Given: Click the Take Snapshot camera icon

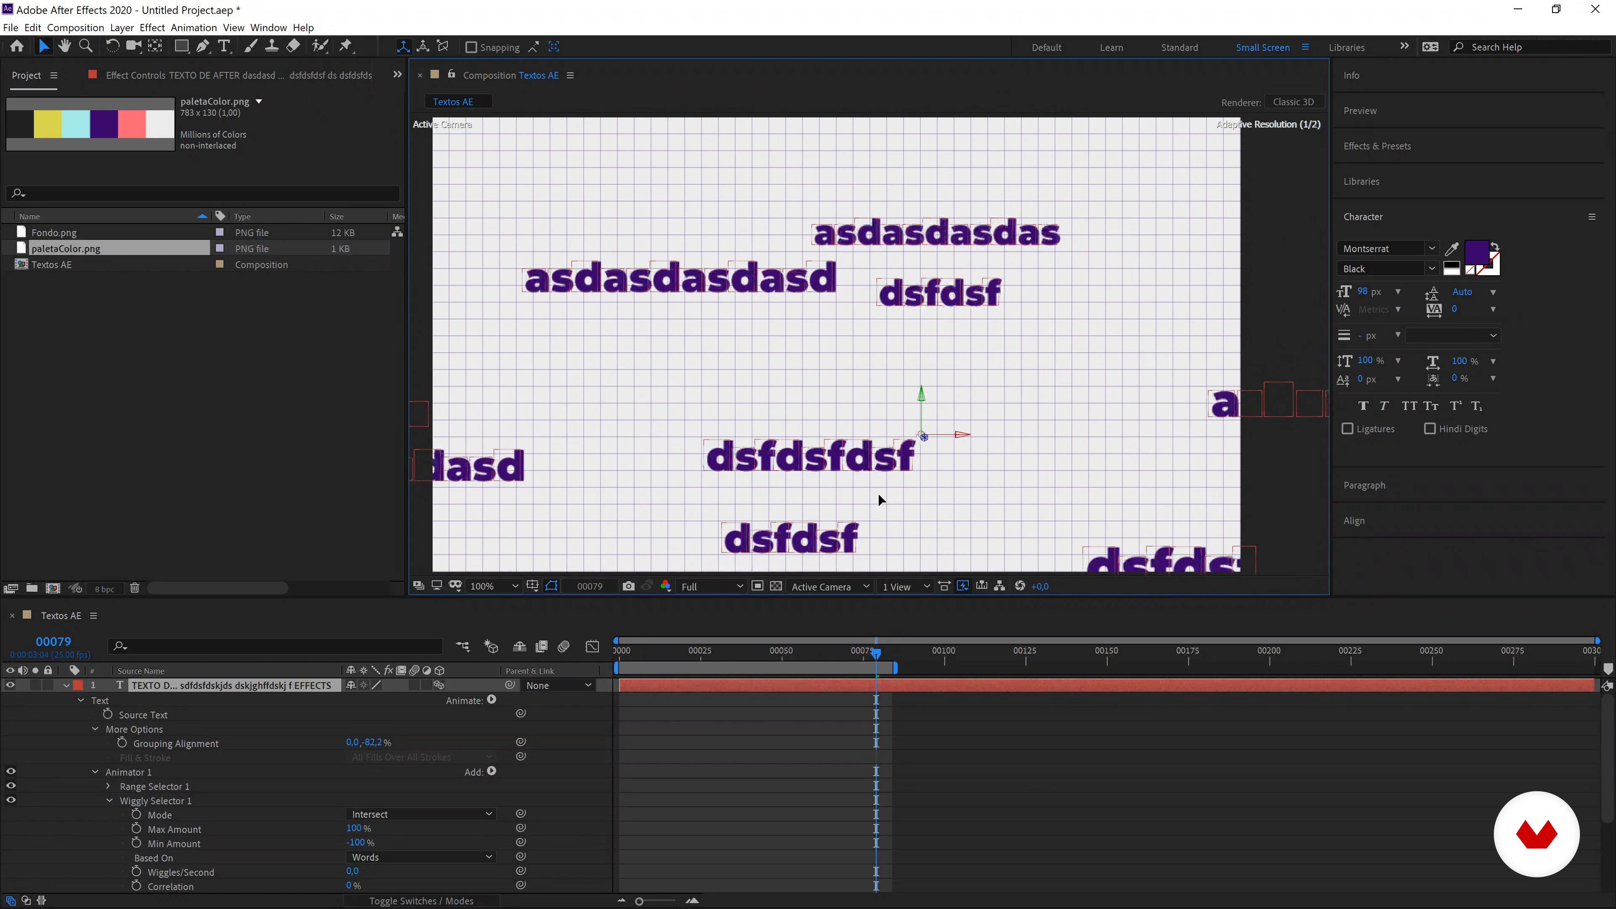Looking at the screenshot, I should [x=628, y=586].
